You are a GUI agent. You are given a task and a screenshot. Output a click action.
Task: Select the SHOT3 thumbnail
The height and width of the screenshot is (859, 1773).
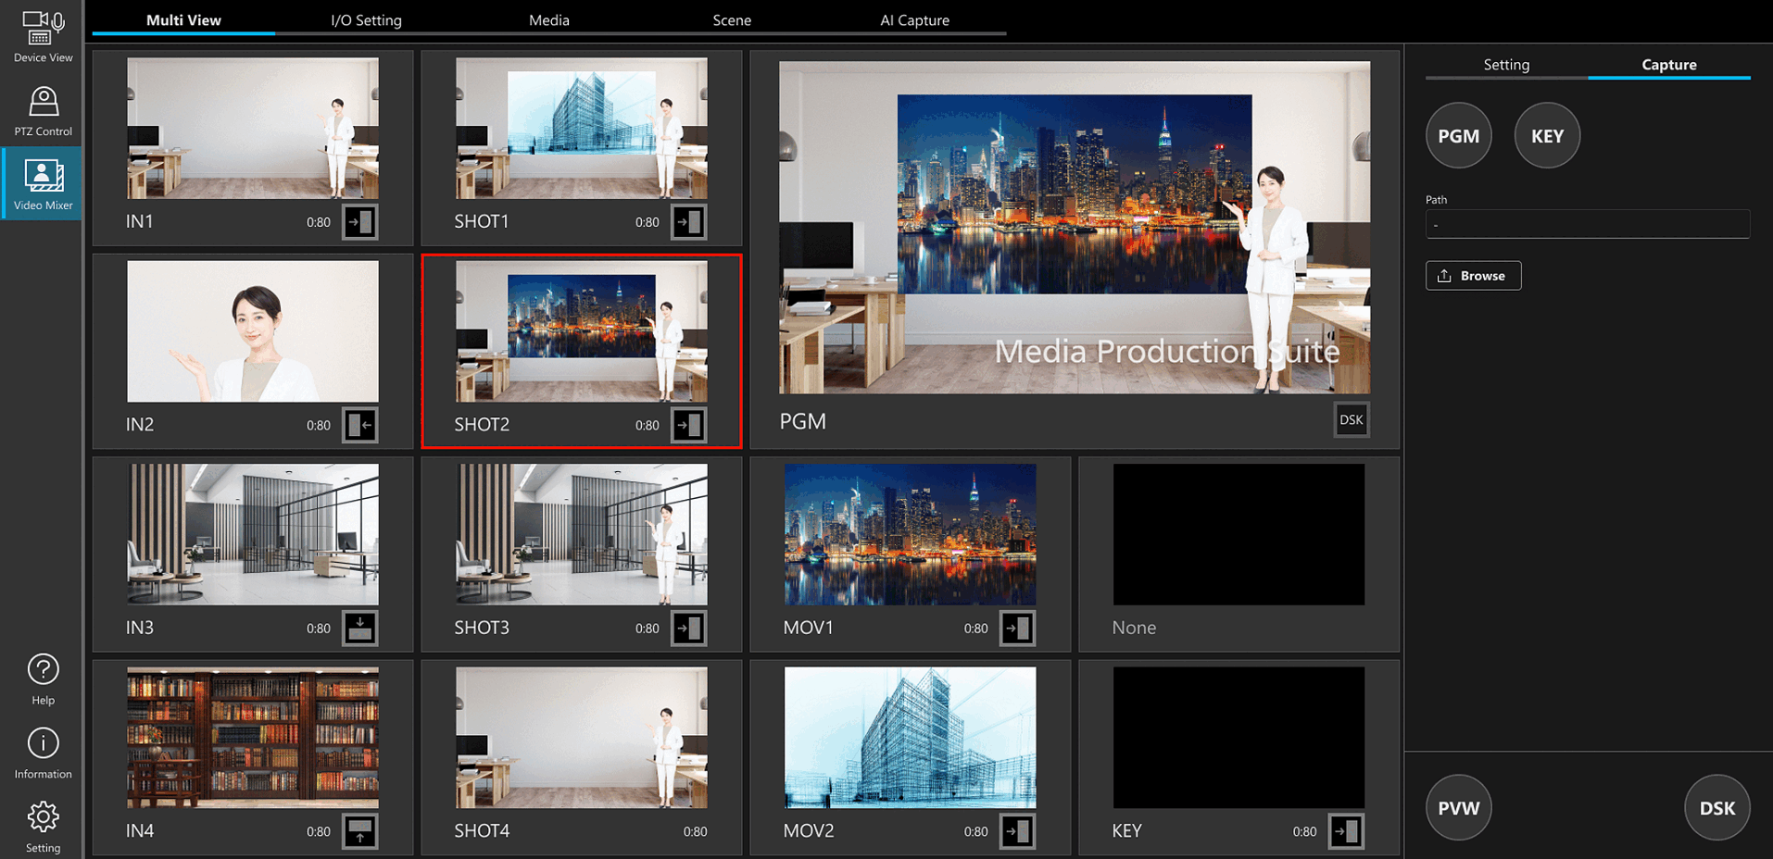[x=581, y=535]
